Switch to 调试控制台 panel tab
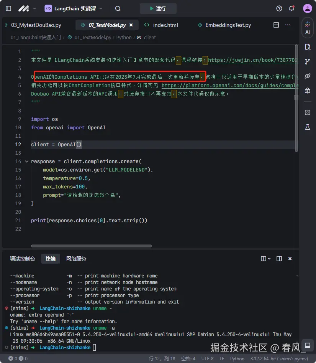Screen dimensions: 316x363 (23, 259)
